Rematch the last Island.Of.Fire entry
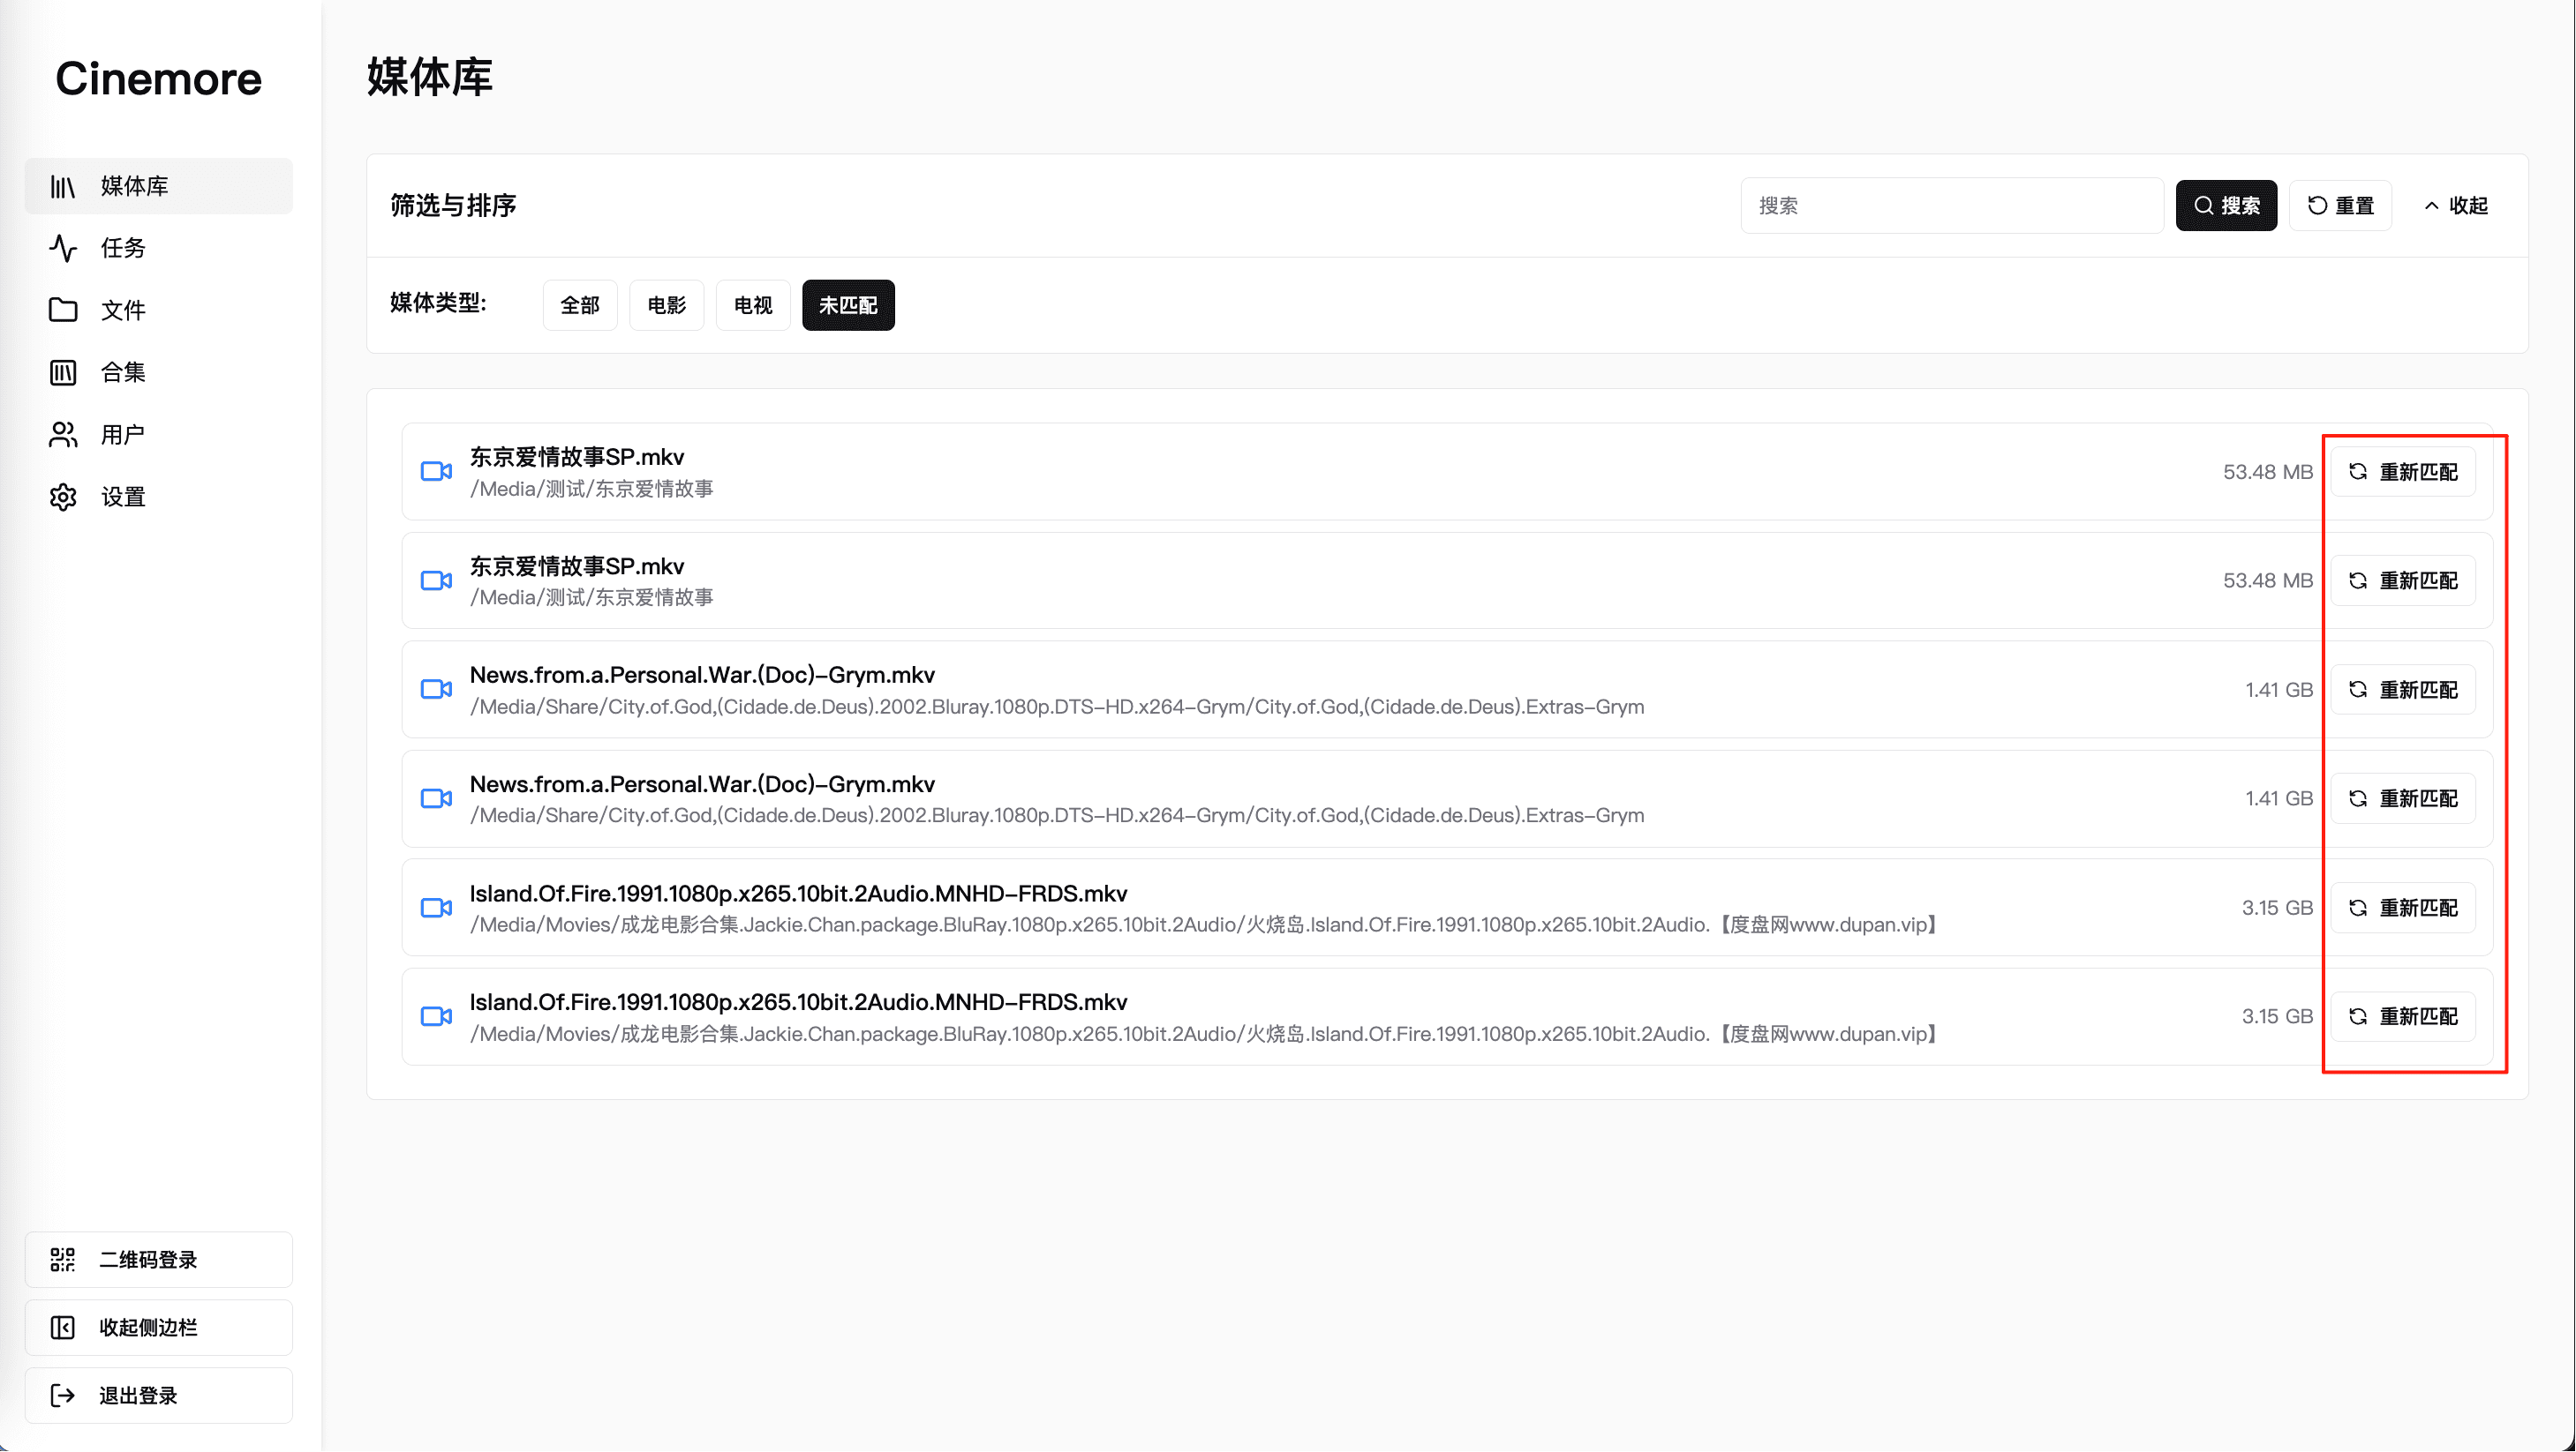 2402,1016
